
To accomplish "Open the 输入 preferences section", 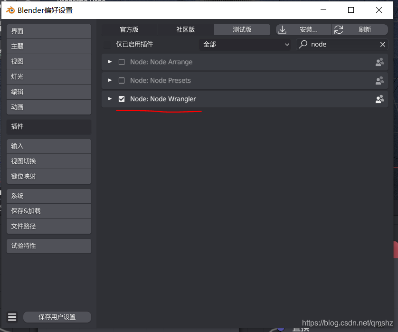I will [49, 146].
